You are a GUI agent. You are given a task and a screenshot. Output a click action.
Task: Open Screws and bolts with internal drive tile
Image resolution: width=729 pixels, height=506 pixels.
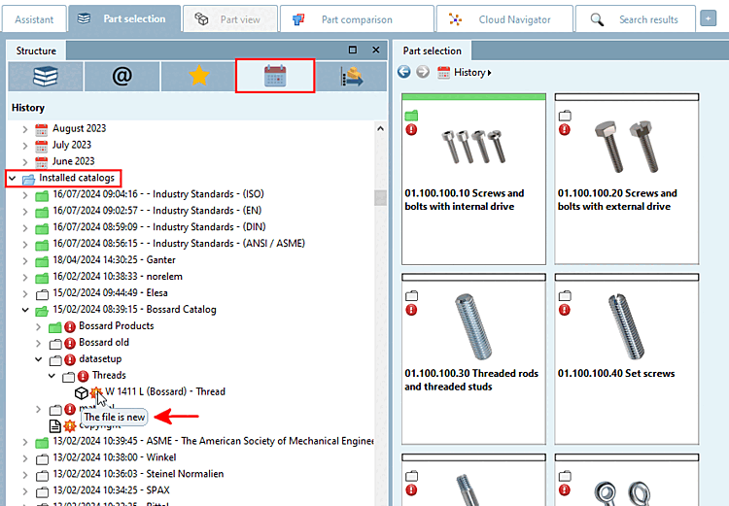pos(473,180)
